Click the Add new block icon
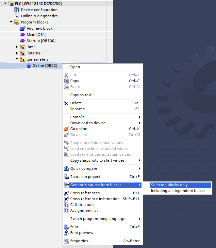216x248 pixels. pyautogui.click(x=23, y=28)
